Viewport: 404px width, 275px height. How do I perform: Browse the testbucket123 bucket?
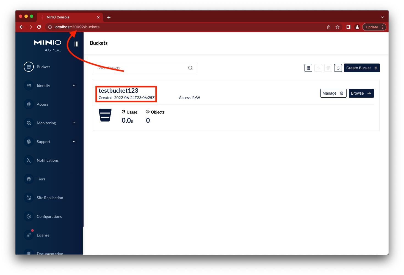[x=361, y=93]
